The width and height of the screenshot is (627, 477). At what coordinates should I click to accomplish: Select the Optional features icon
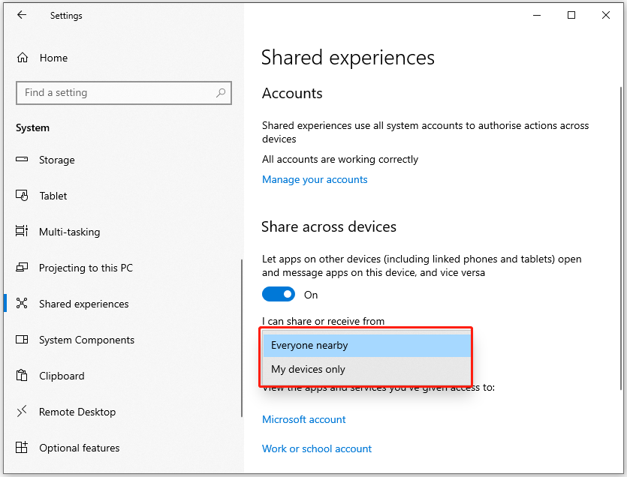click(x=21, y=448)
